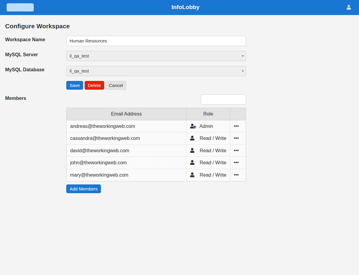
Task: Click the logo placeholder in top-left header
Action: click(20, 8)
